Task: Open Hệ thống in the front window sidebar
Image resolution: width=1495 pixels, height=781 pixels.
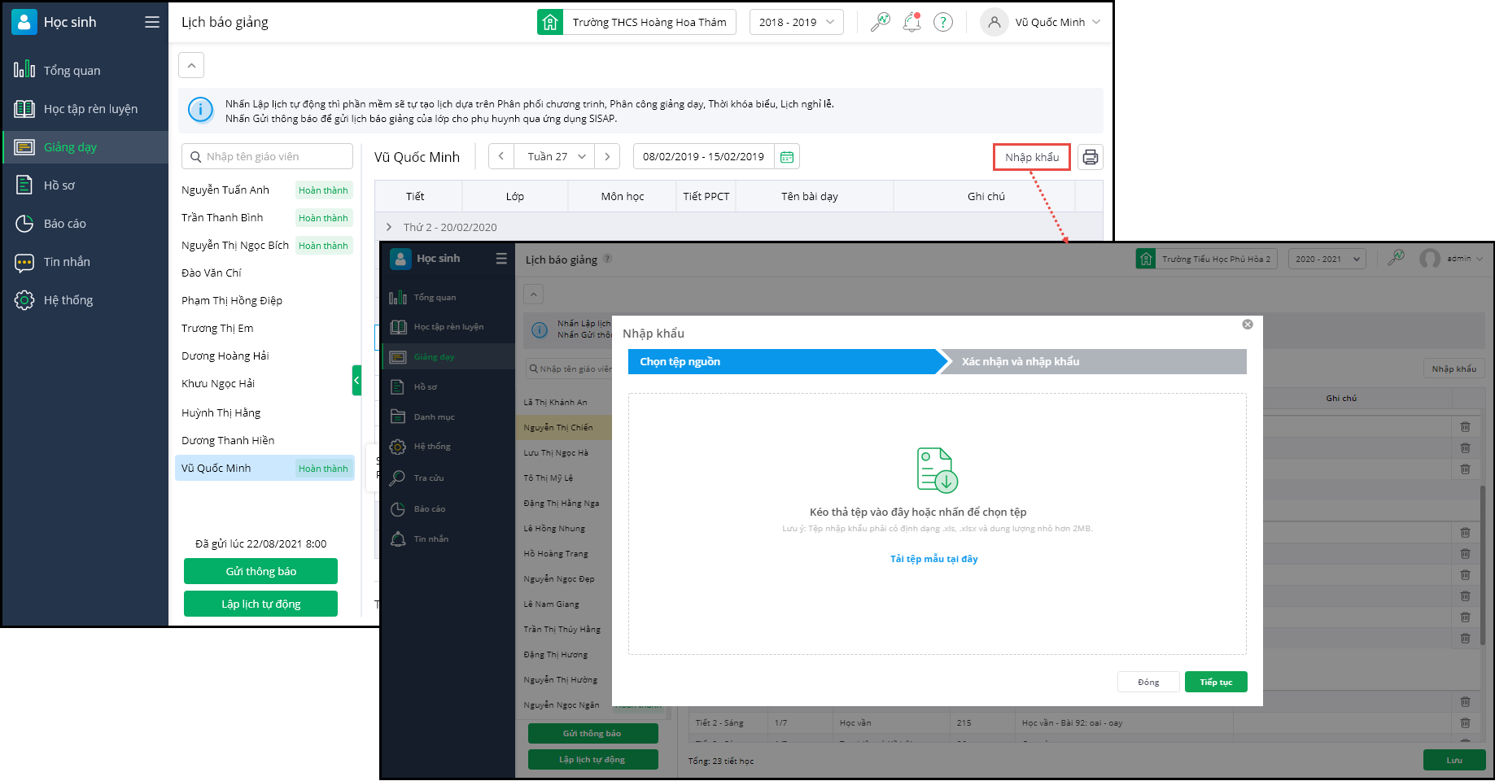Action: [x=448, y=447]
